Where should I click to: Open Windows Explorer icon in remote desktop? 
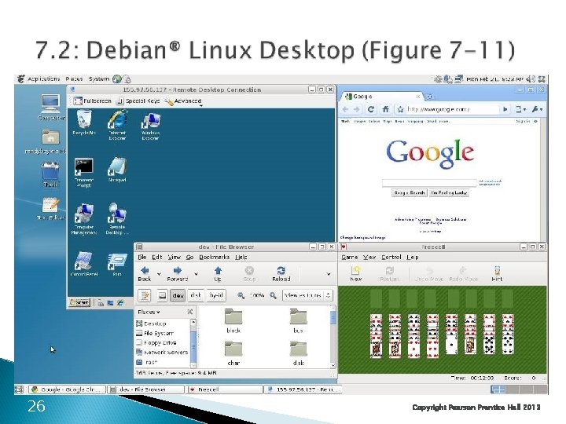150,126
